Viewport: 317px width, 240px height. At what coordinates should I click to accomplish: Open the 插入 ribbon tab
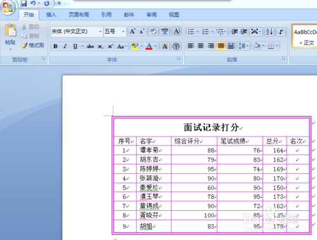[x=51, y=15]
